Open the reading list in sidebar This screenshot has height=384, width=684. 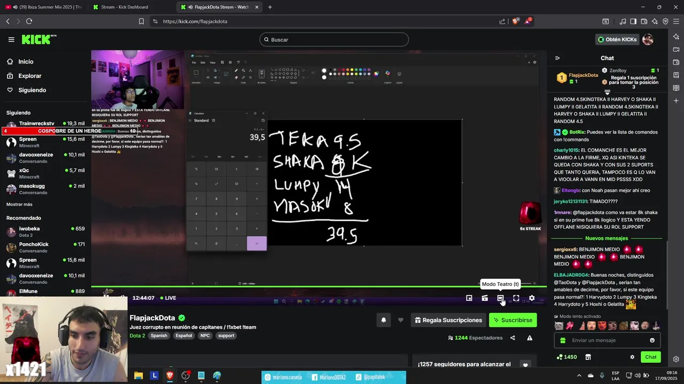click(x=676, y=87)
